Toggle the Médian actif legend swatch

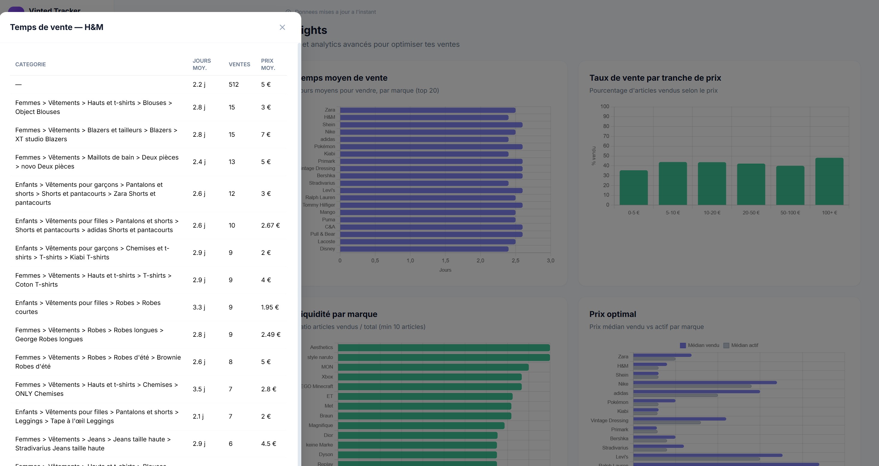click(726, 345)
